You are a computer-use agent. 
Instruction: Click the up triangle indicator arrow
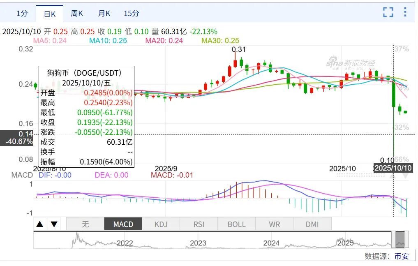click(40, 224)
